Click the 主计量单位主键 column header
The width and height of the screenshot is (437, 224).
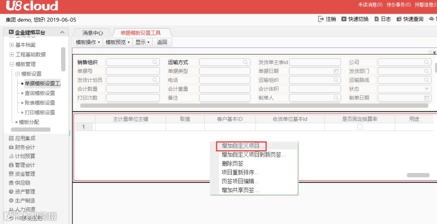point(130,119)
